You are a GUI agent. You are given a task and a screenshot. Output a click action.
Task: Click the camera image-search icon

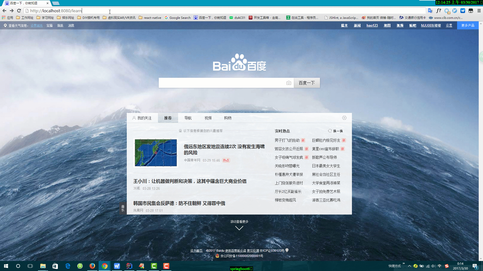(x=289, y=83)
